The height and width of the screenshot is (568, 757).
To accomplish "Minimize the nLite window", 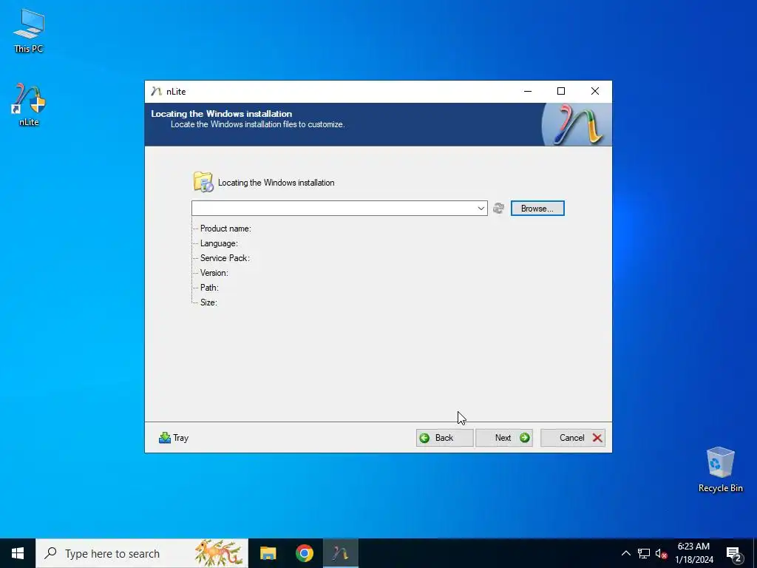I will (x=528, y=91).
